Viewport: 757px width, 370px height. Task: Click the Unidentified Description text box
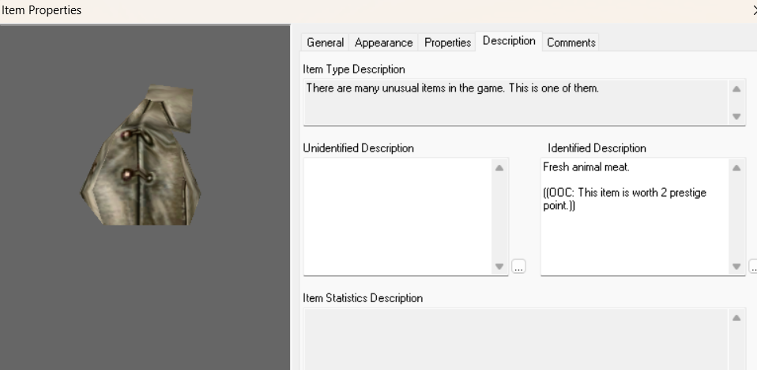(x=397, y=217)
